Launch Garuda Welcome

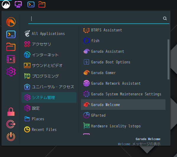[123, 105]
